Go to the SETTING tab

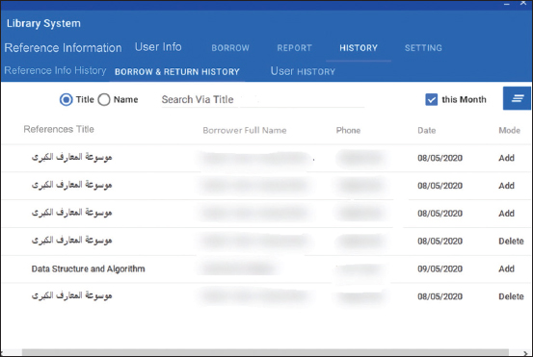tap(423, 48)
